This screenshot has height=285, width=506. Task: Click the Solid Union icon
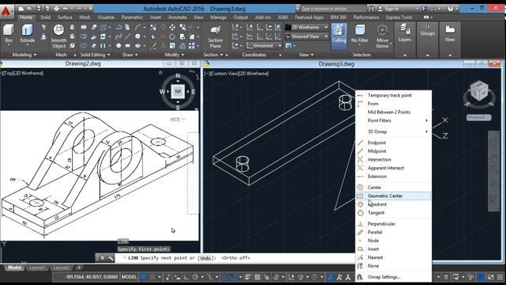tap(84, 28)
